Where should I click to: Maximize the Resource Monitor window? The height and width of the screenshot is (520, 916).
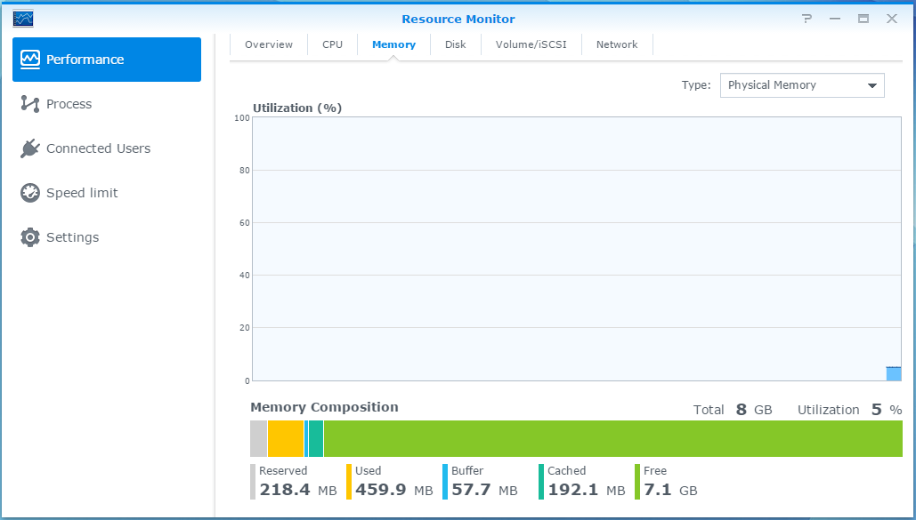coord(863,19)
